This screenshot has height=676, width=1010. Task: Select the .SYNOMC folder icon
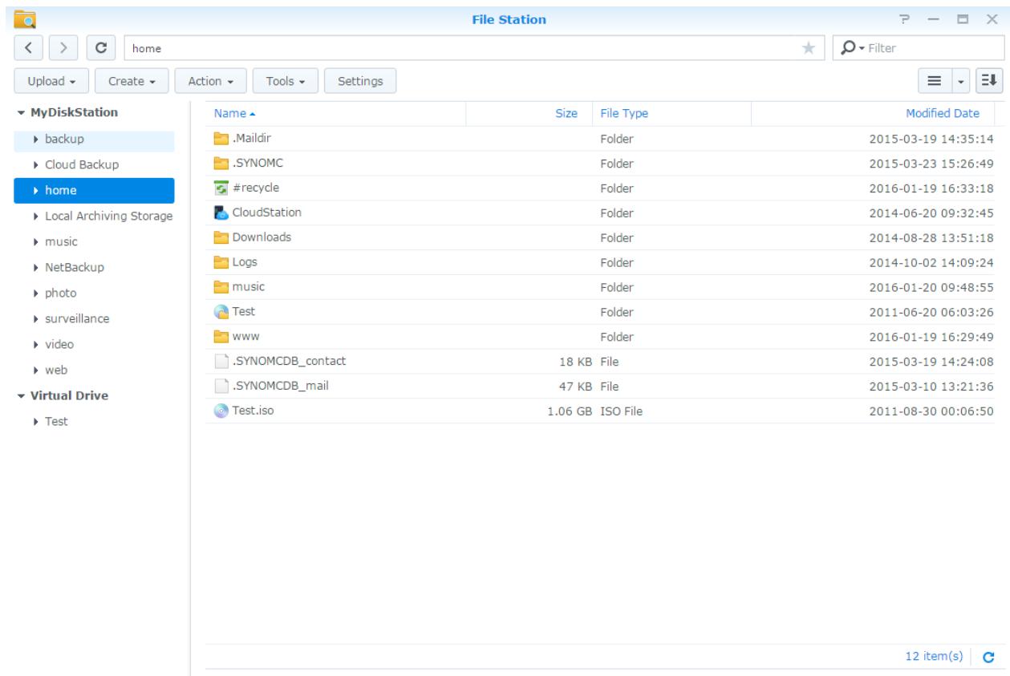[x=221, y=164]
